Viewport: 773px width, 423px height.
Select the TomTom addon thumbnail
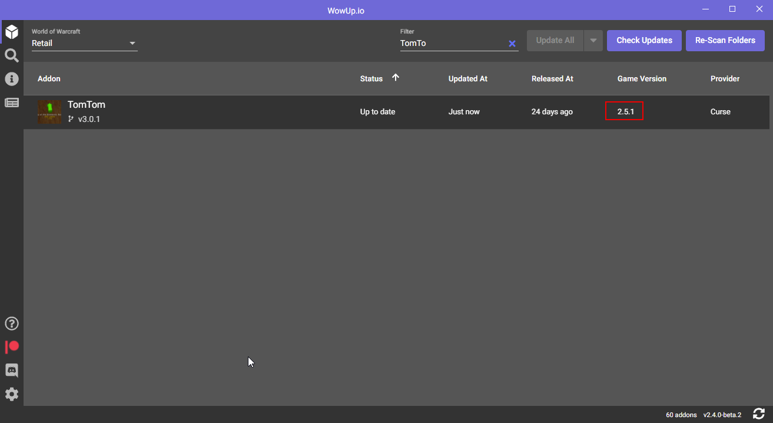tap(49, 112)
